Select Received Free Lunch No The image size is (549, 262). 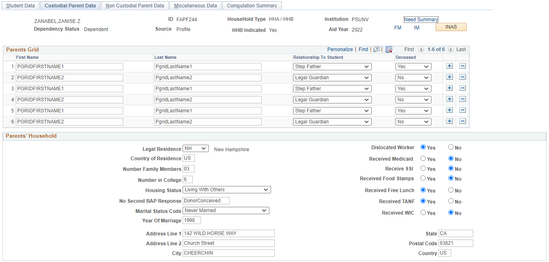click(451, 190)
